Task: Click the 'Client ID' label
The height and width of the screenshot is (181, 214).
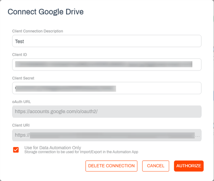Action: tap(20, 55)
